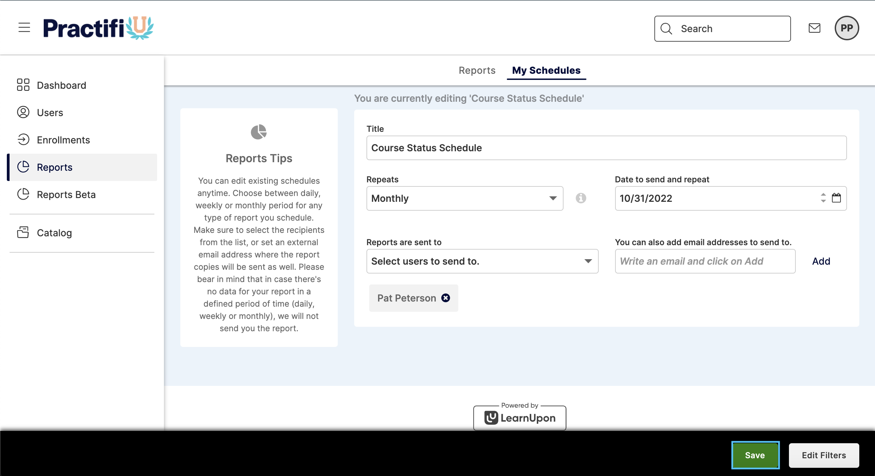Open the Repeats Monthly dropdown
875x476 pixels.
pos(465,198)
